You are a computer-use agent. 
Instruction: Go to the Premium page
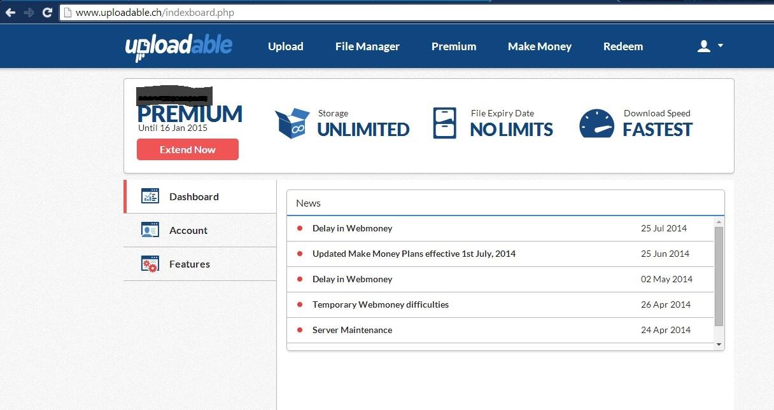coord(454,46)
